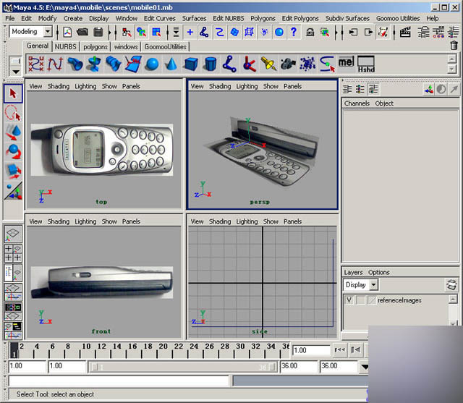463x403 pixels.
Task: Switch to four-view layout icon
Action: 13,253
